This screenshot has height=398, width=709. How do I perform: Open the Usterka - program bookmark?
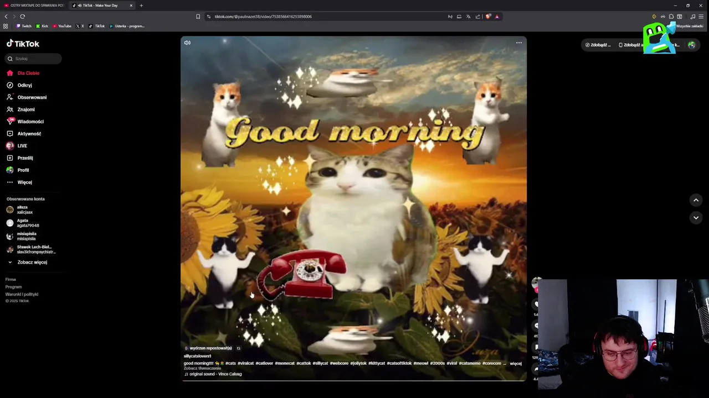[x=127, y=26]
